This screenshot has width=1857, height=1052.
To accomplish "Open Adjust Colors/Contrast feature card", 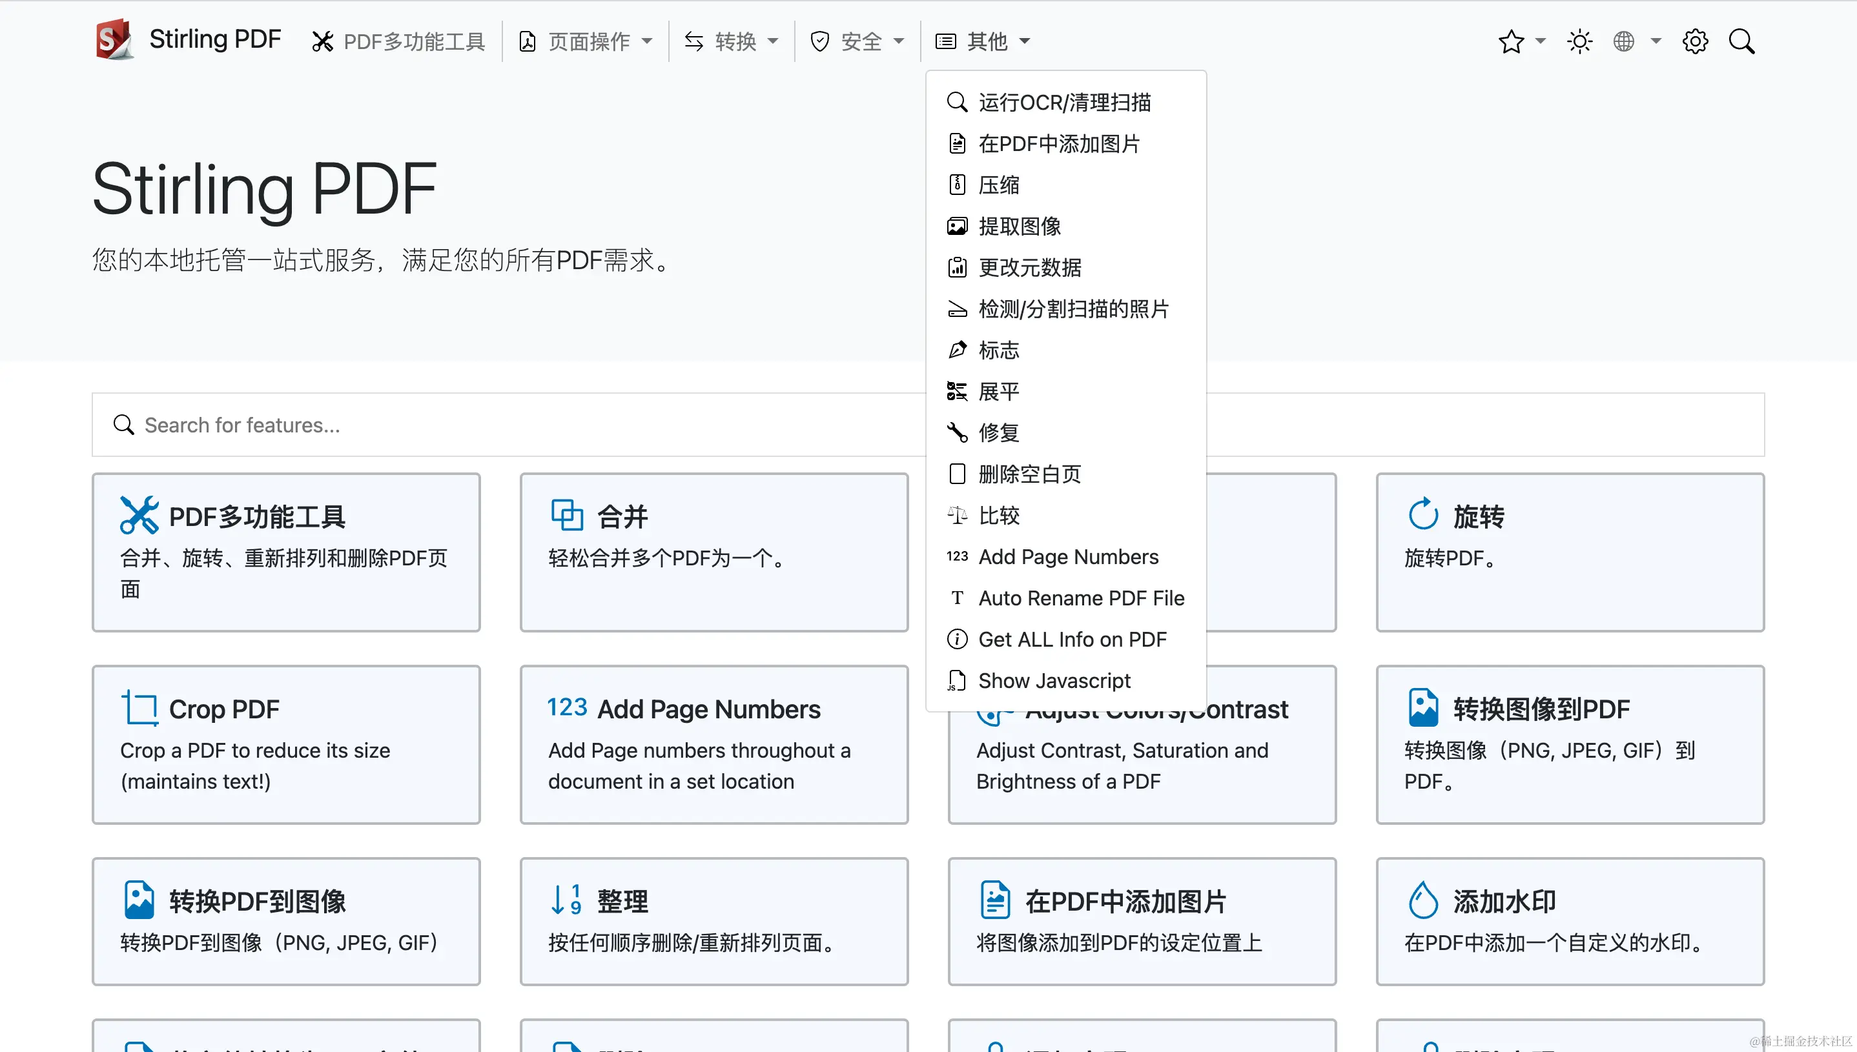I will point(1142,767).
